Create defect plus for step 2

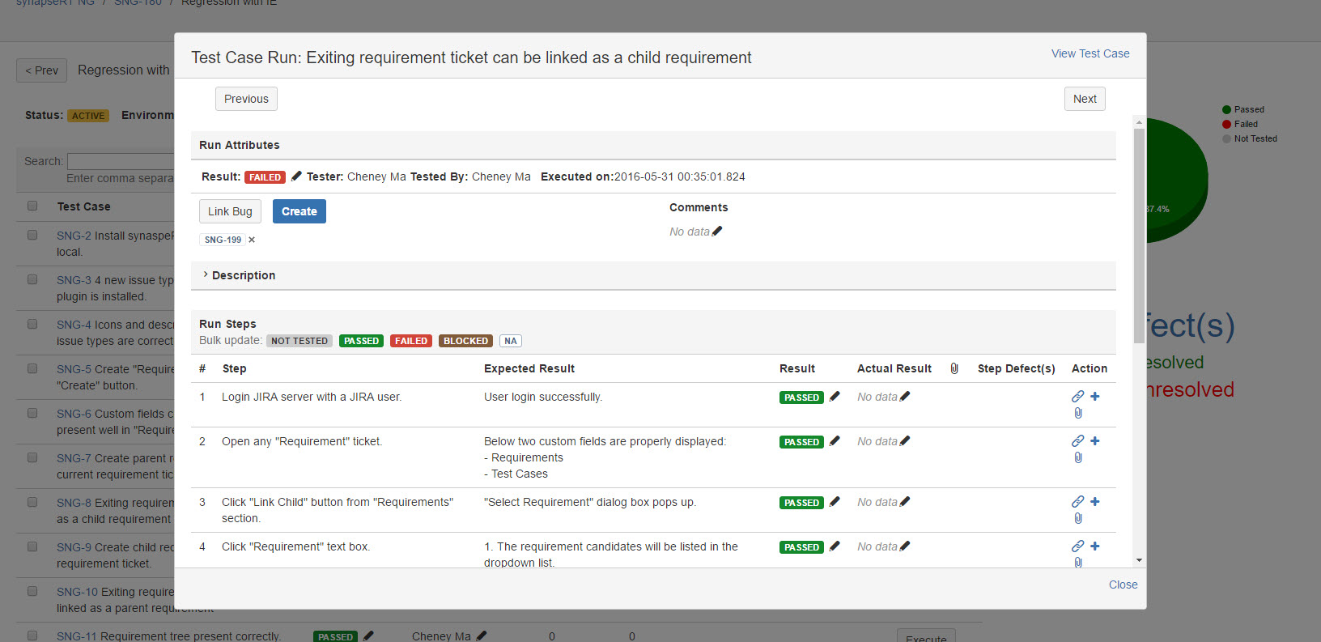pos(1095,440)
